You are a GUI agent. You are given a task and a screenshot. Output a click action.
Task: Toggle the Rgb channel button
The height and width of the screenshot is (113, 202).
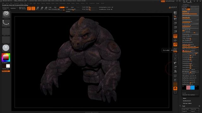point(55,8)
